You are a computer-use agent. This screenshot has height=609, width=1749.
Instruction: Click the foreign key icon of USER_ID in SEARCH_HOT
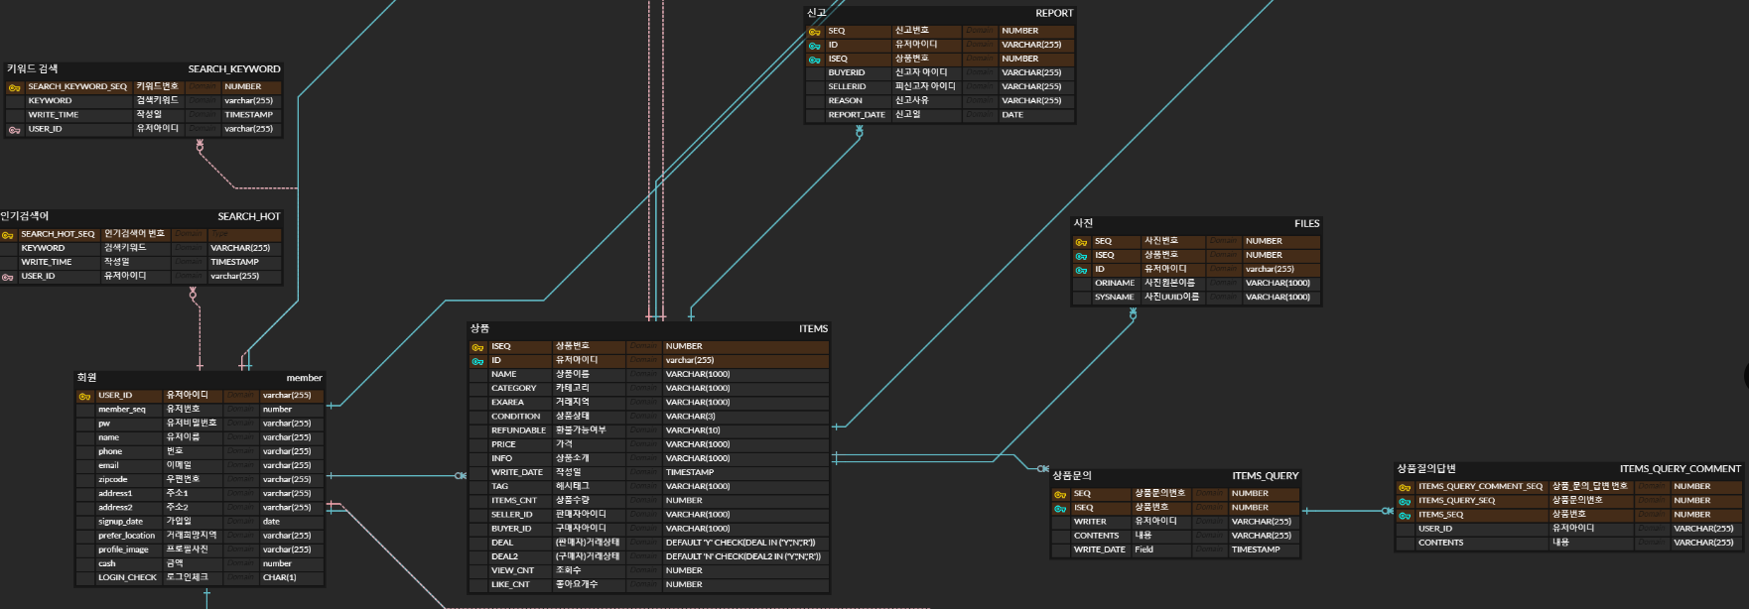(7, 277)
